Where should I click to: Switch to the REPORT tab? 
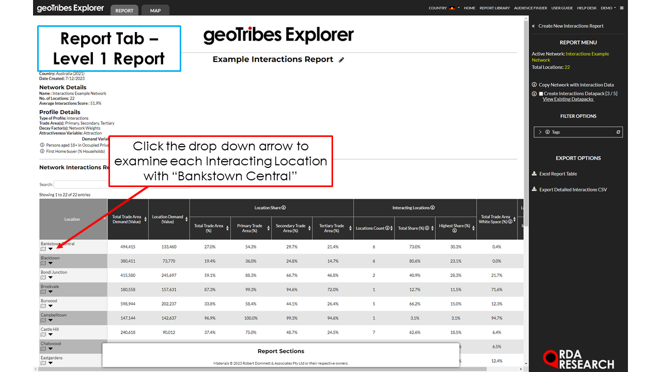124,10
